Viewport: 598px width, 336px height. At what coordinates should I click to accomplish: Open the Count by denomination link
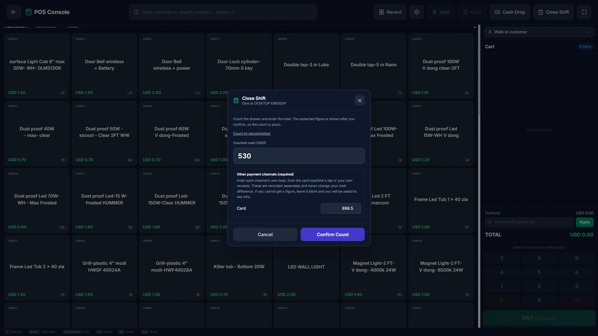pos(252,134)
